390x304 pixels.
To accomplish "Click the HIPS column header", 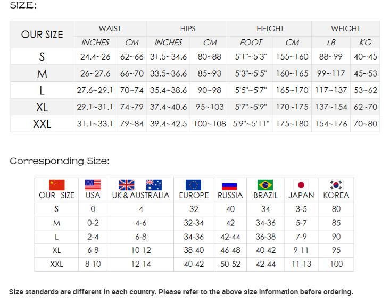I will coord(188,29).
